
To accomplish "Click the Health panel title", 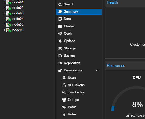I will pyautogui.click(x=112, y=2).
